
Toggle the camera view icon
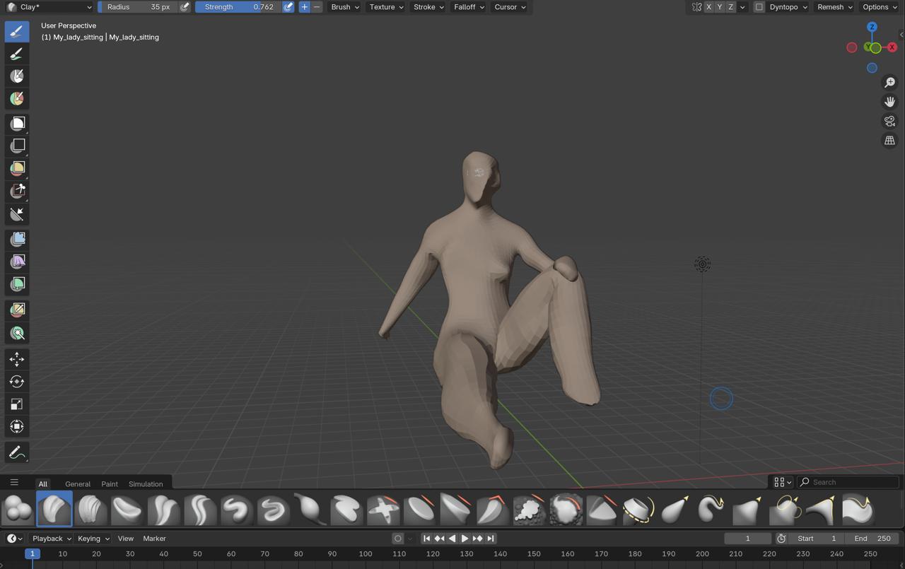(x=890, y=121)
